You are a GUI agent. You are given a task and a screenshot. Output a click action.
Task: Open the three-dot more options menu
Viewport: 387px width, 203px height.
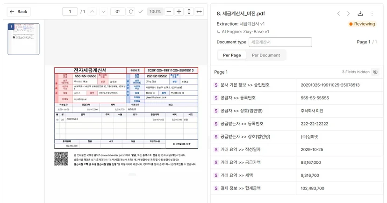[x=372, y=14]
